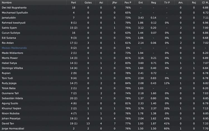Screen dimensions: 209x131
Task: Sort players by Asi column
Action: click(101, 3)
